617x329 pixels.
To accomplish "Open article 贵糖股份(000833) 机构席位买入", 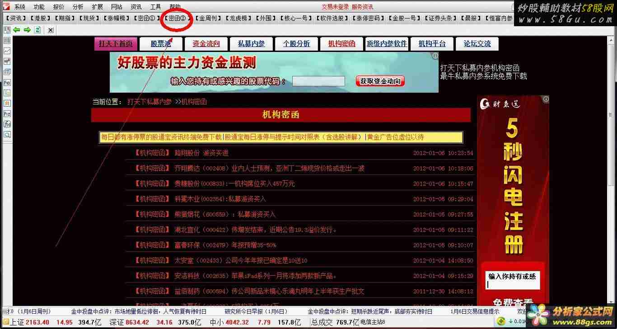I will 234,183.
